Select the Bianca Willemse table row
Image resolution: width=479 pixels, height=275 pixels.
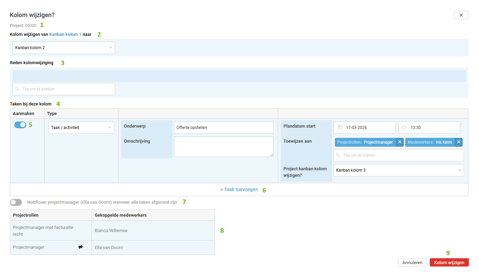pos(112,231)
